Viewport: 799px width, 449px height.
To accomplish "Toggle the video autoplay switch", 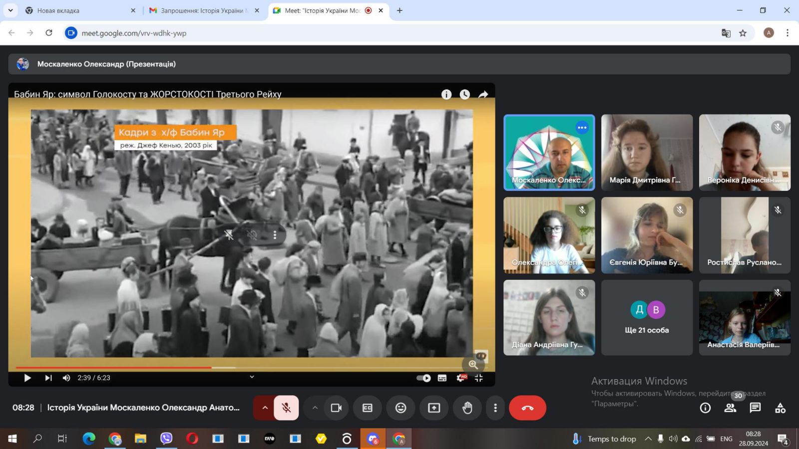I will click(x=423, y=378).
